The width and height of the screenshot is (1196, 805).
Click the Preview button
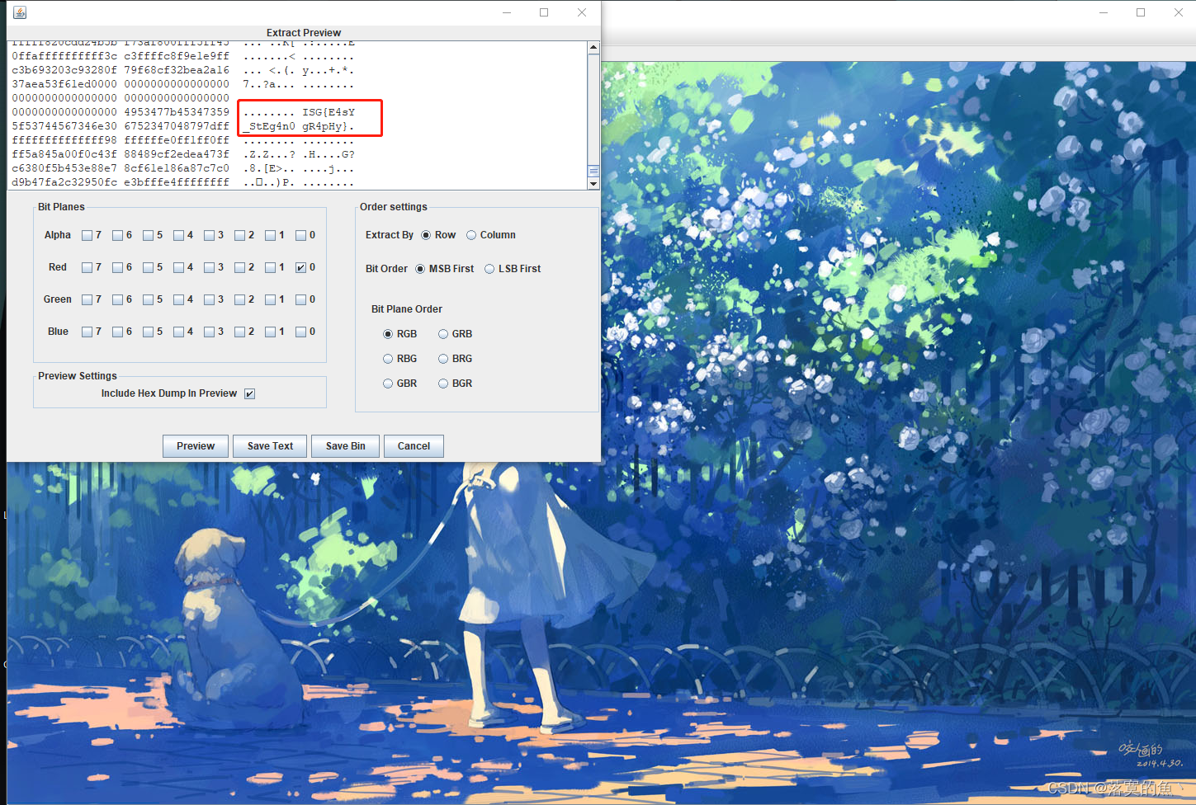tap(196, 446)
